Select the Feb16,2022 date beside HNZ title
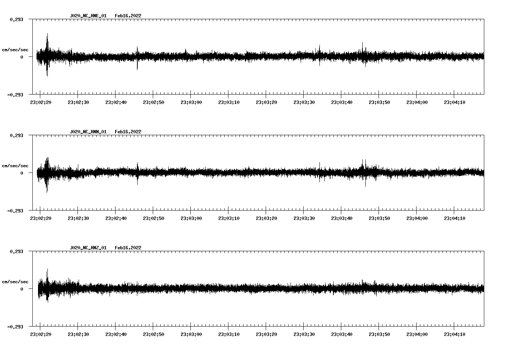511x348 pixels. pyautogui.click(x=128, y=248)
